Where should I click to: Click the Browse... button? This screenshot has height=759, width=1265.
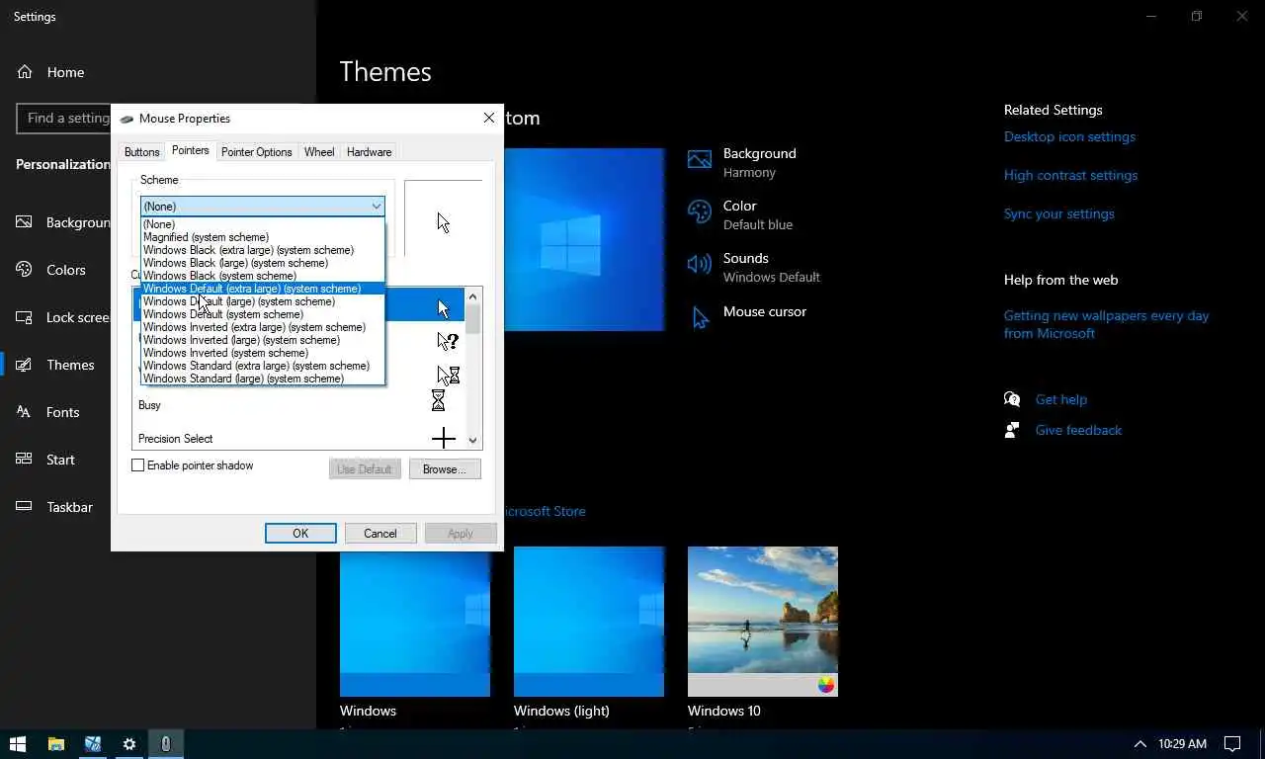point(445,469)
